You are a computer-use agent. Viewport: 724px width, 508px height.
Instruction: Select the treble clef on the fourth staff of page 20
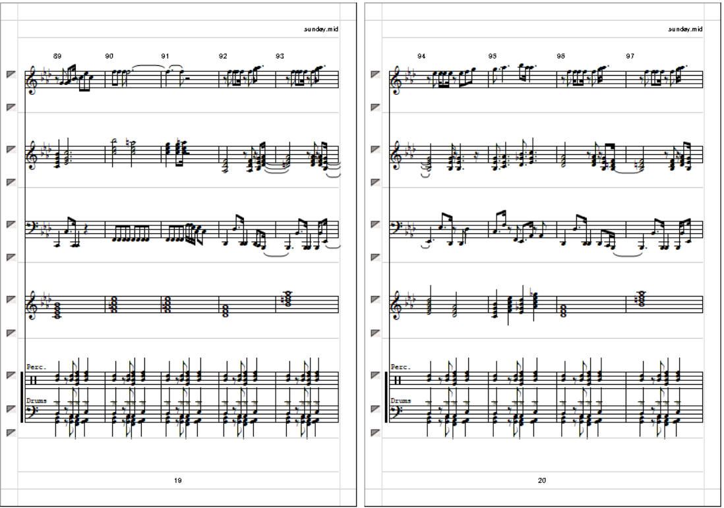[x=396, y=304]
